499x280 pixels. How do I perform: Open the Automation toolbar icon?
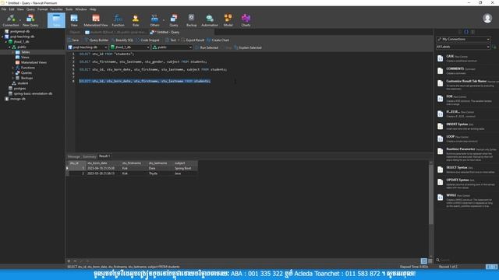point(210,20)
